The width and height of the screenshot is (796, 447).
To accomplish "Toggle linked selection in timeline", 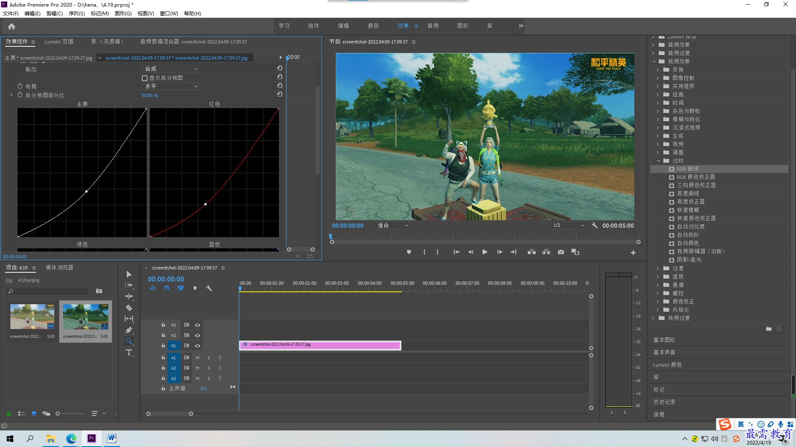I will click(x=181, y=288).
